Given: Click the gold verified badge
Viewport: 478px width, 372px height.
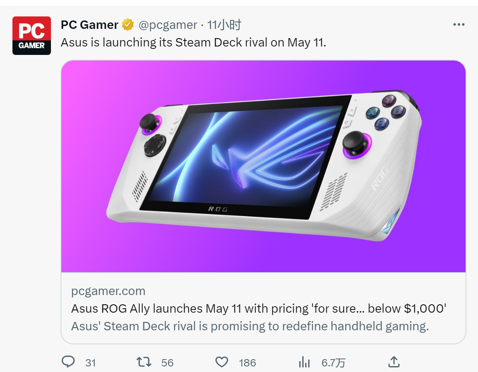Looking at the screenshot, I should pyautogui.click(x=128, y=25).
